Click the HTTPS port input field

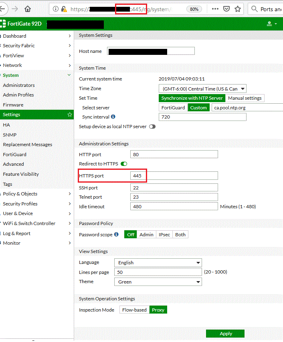(x=174, y=176)
